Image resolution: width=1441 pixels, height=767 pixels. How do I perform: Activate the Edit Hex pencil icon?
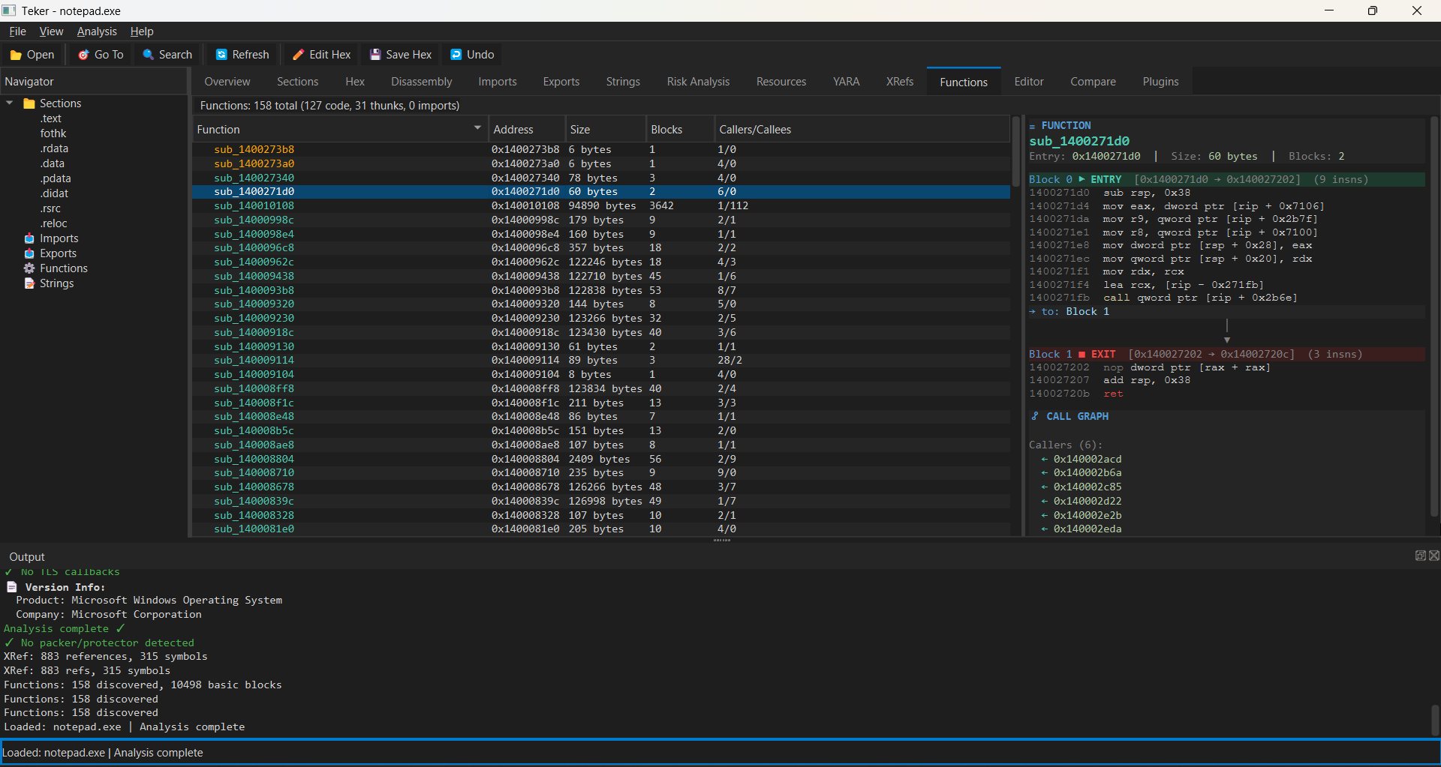pyautogui.click(x=298, y=55)
